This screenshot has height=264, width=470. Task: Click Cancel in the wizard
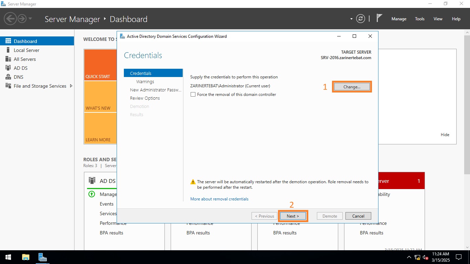[358, 216]
